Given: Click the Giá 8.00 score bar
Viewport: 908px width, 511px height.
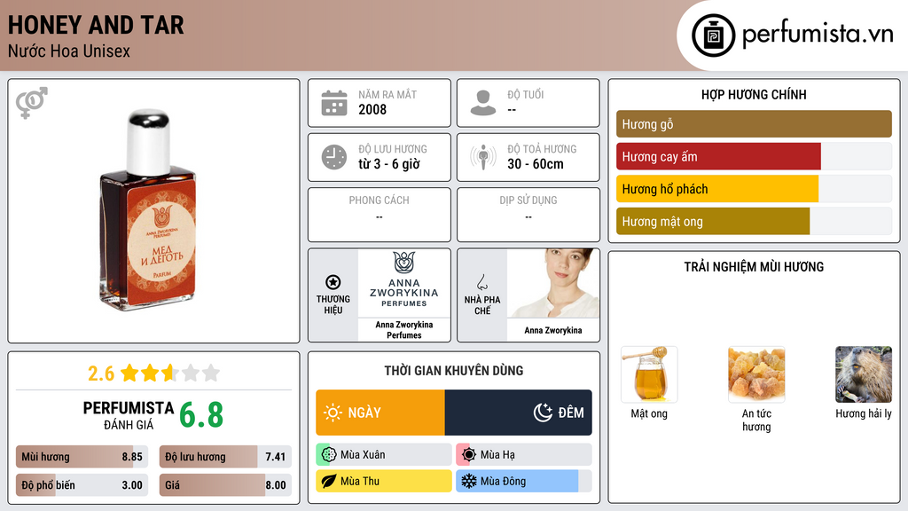Looking at the screenshot, I should pos(225,485).
